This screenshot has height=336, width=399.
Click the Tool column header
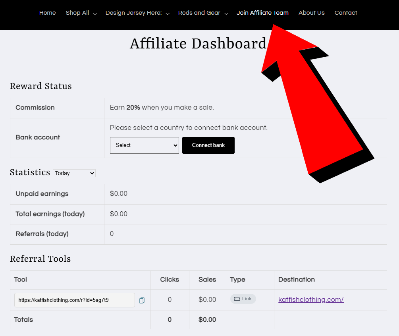pos(21,280)
